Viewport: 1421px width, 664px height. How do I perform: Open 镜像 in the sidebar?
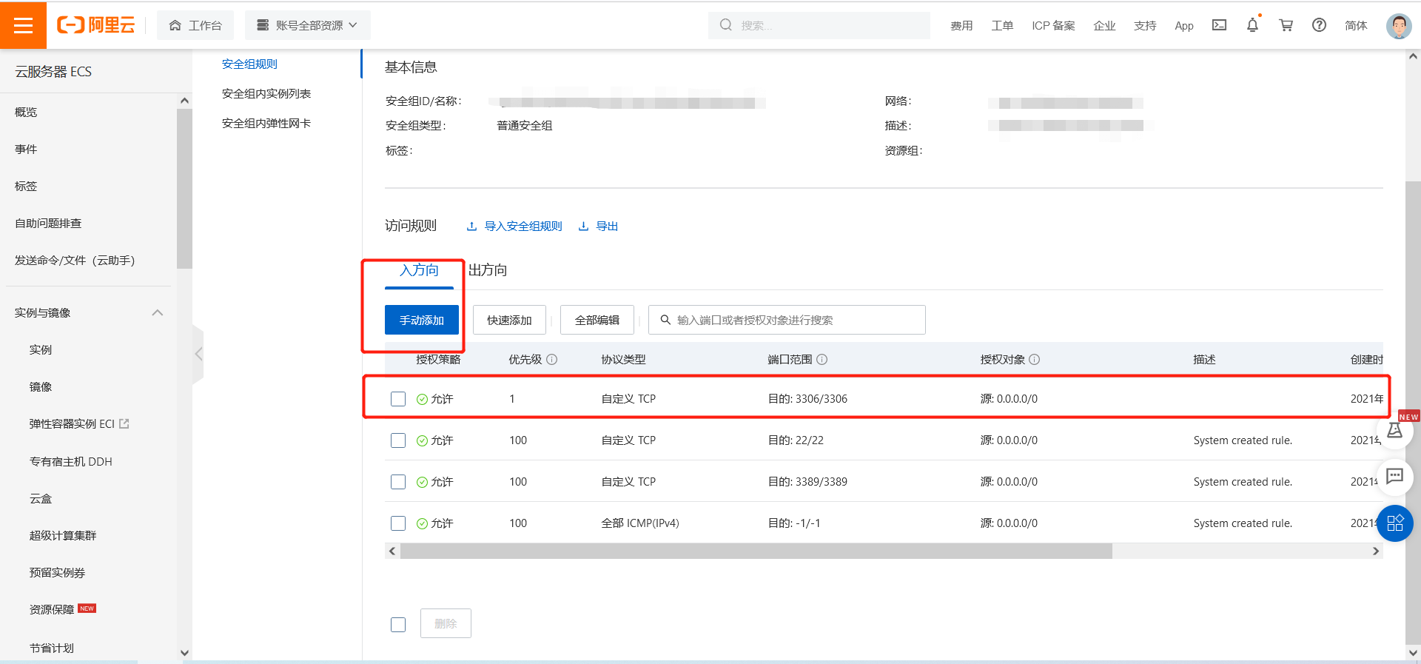point(41,387)
